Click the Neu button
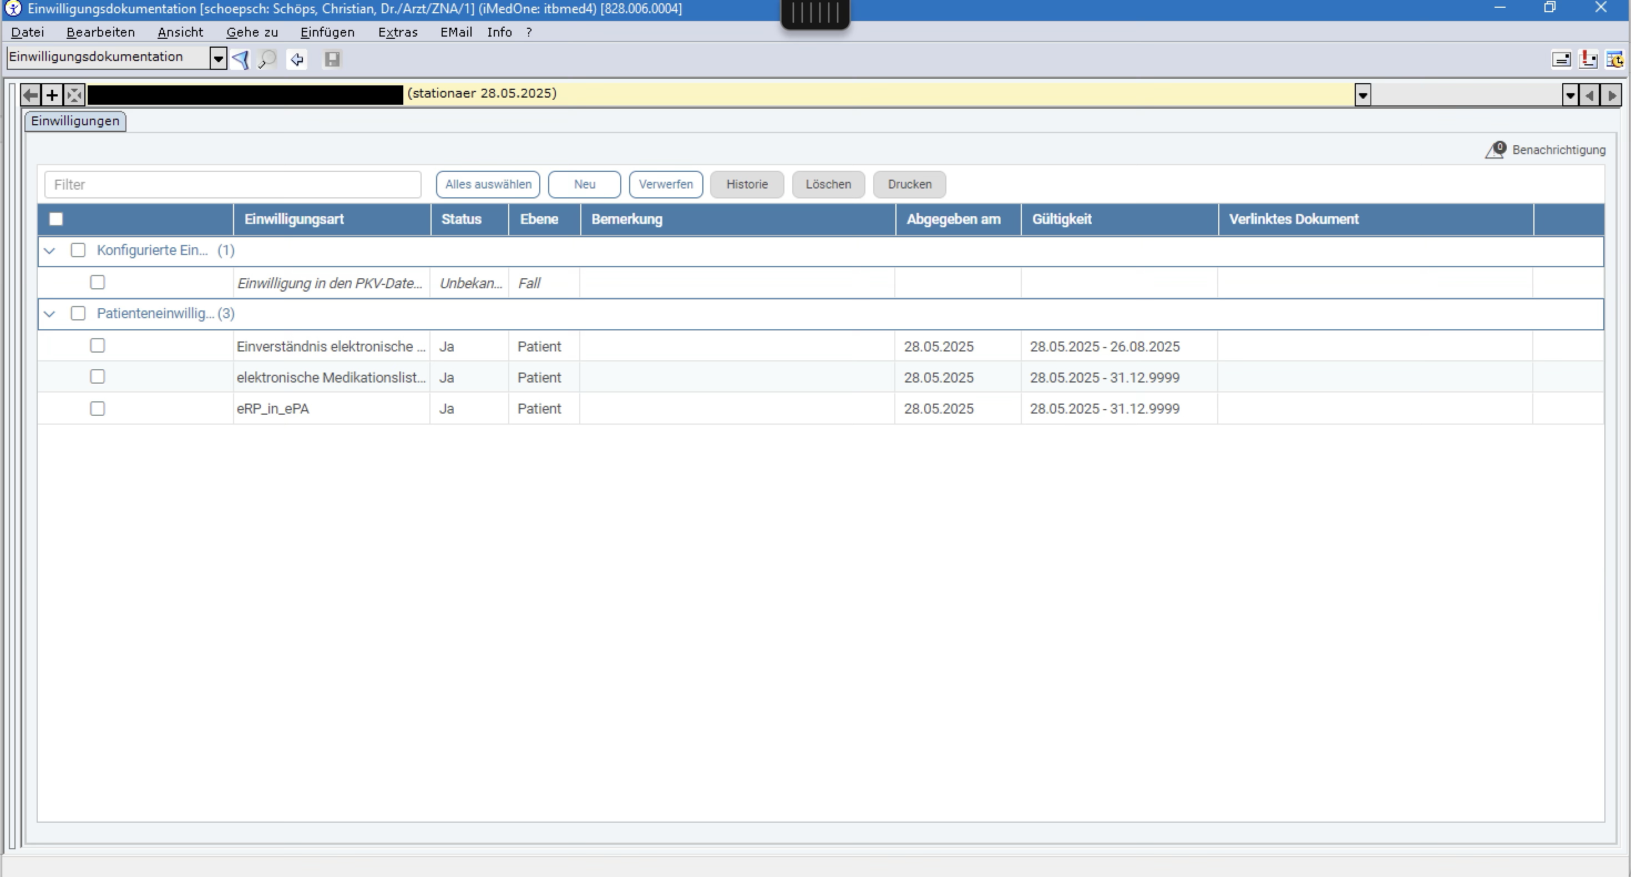Screen dimensions: 1631x877 [584, 184]
